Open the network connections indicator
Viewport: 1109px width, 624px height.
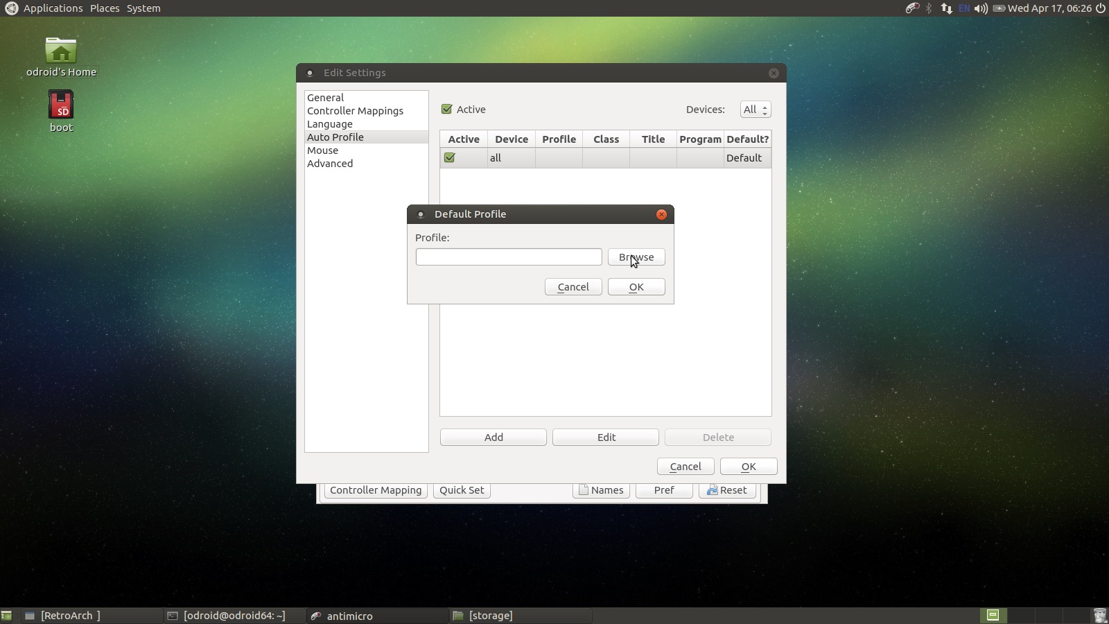point(946,8)
